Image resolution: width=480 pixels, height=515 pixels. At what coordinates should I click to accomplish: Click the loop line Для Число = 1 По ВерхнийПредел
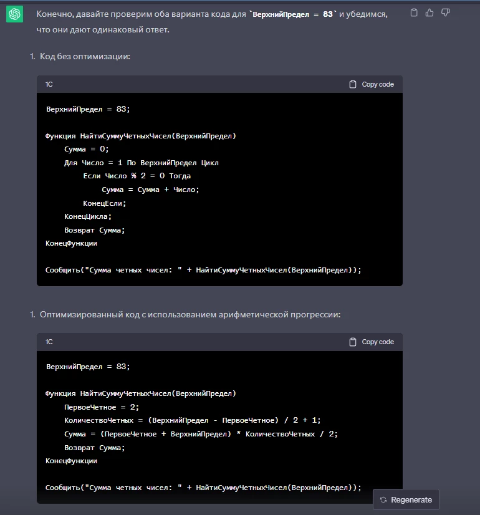pos(142,163)
